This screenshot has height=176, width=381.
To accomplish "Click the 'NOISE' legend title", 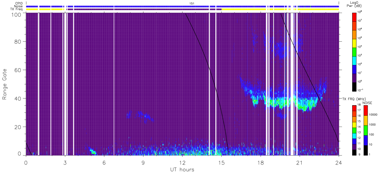I will click(x=367, y=102).
